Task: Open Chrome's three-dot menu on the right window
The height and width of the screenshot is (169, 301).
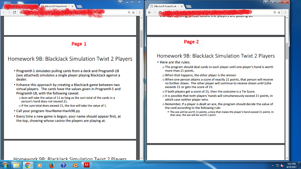Action: pyautogui.click(x=285, y=13)
